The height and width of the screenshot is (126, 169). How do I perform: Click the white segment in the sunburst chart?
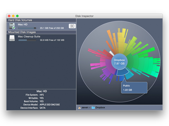coord(112,53)
